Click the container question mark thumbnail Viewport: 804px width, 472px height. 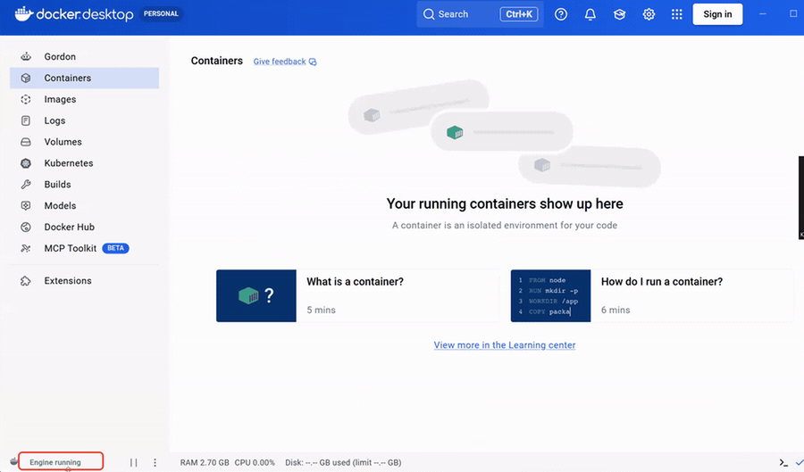point(256,296)
